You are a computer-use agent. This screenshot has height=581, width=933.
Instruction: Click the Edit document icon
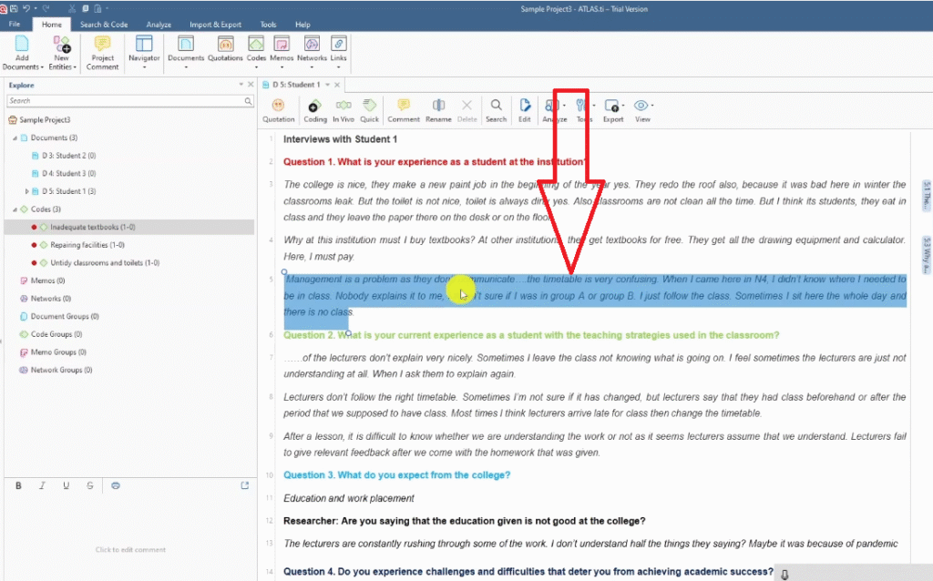[x=525, y=109]
